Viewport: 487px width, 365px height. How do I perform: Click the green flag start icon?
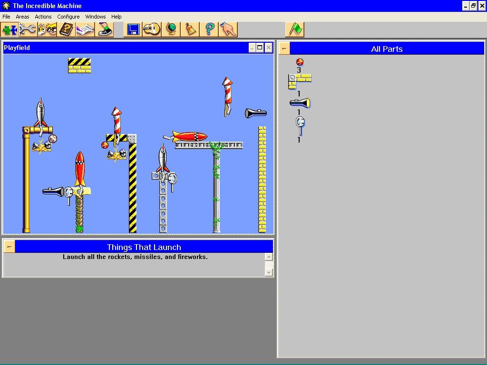pos(295,30)
